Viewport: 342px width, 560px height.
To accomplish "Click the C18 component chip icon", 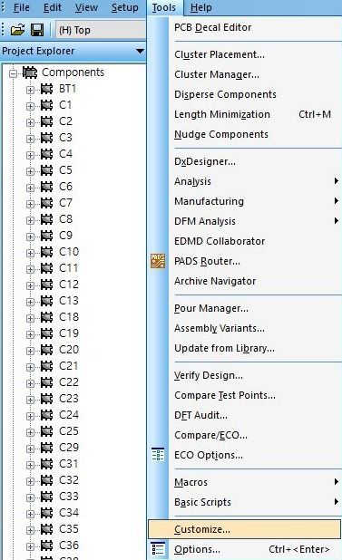I will point(47,317).
